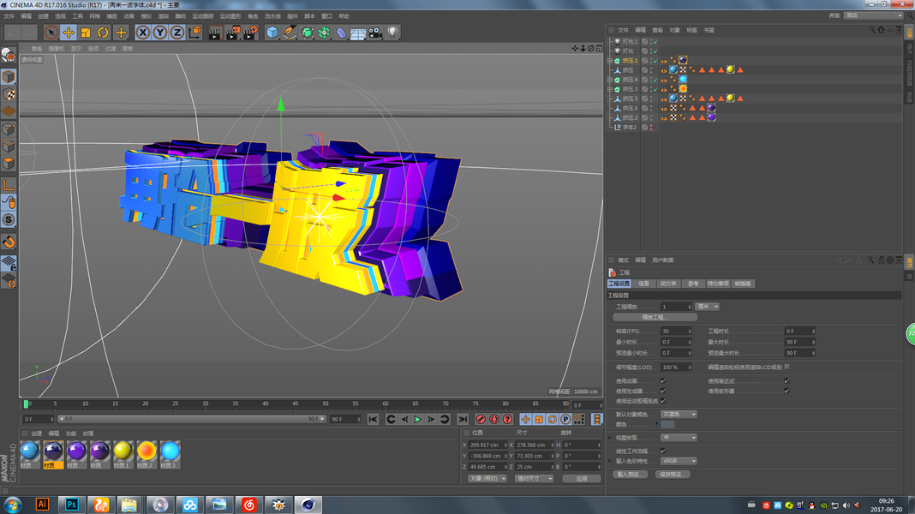Click the 帧率(FPS) value field
Screen dimensions: 915x514
tap(676, 332)
